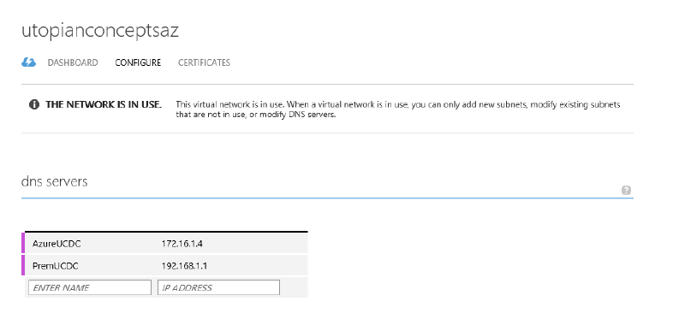Open the dns servers help icon
Viewport: 685px width, 319px height.
[626, 190]
